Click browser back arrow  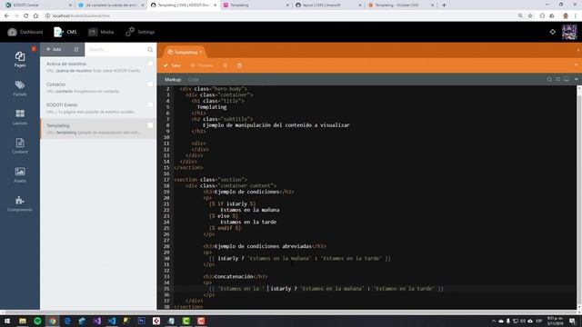pyautogui.click(x=6, y=15)
